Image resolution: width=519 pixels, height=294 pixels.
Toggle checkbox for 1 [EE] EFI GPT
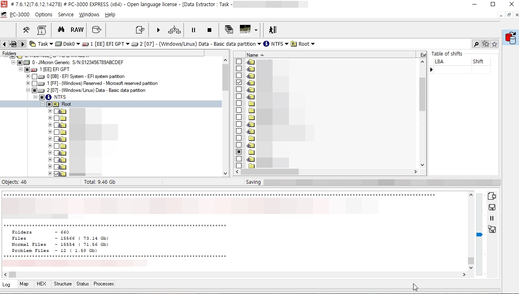click(x=27, y=70)
